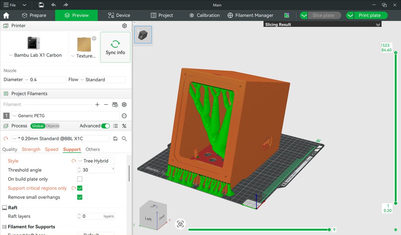Click the Home icon
The image size is (401, 235).
(x=6, y=15)
